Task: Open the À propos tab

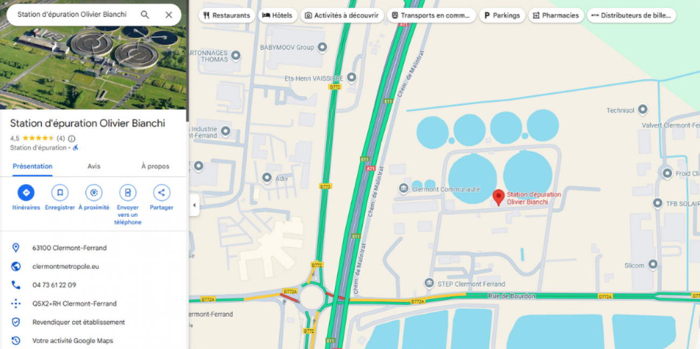Action: tap(155, 166)
